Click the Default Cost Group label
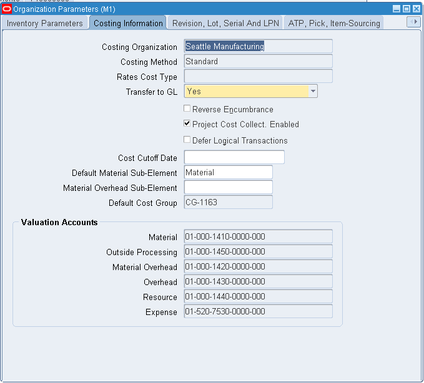This screenshot has width=424, height=383. point(143,203)
